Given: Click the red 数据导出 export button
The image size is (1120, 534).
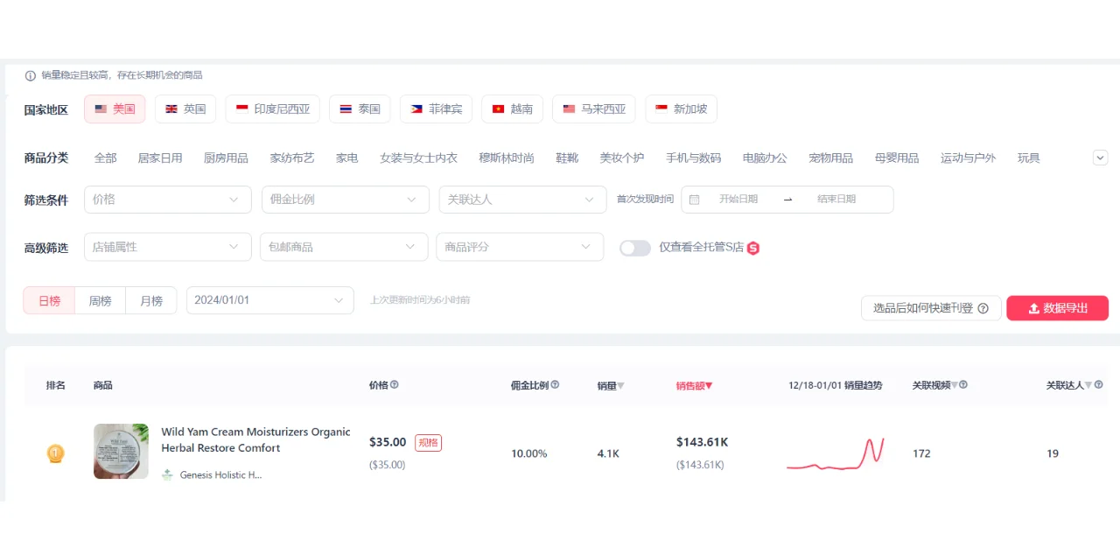Looking at the screenshot, I should (1057, 308).
